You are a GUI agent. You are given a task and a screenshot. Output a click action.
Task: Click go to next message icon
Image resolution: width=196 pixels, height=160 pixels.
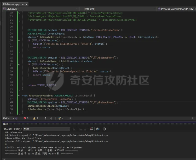point(85,129)
